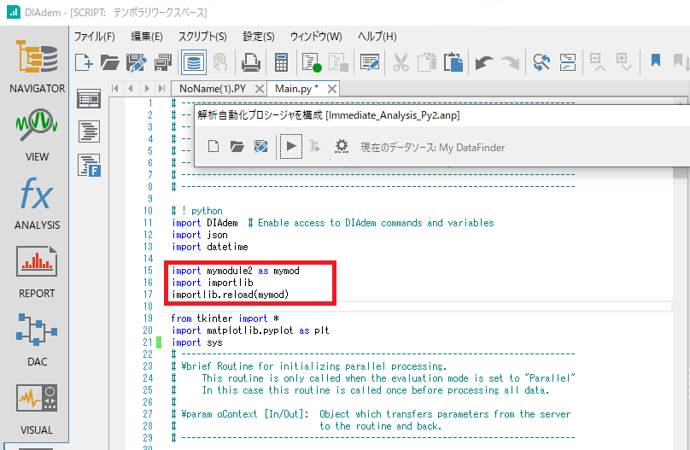This screenshot has width=690, height=450.
Task: Place cursor on line 15 import mymodule2
Action: (236, 271)
